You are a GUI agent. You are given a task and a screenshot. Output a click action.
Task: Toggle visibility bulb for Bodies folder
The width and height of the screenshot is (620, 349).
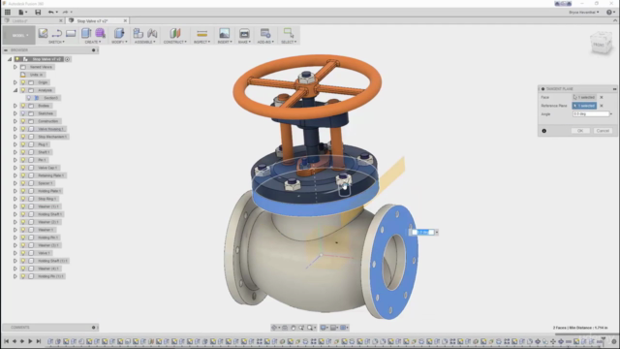(23, 106)
